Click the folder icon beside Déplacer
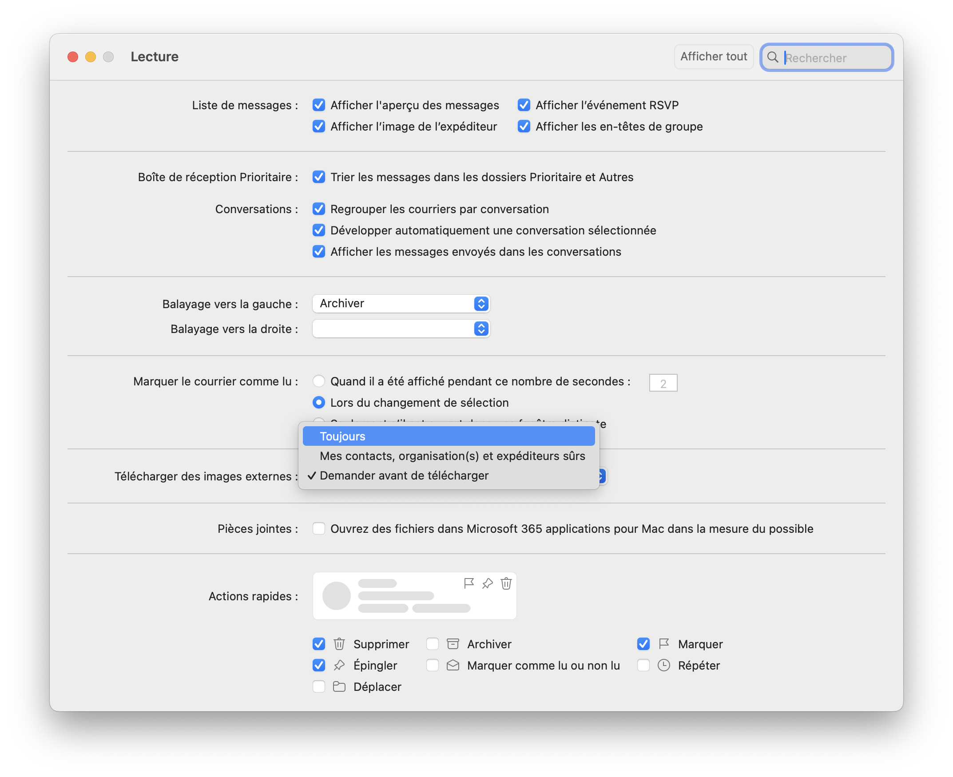The width and height of the screenshot is (953, 777). (x=339, y=686)
